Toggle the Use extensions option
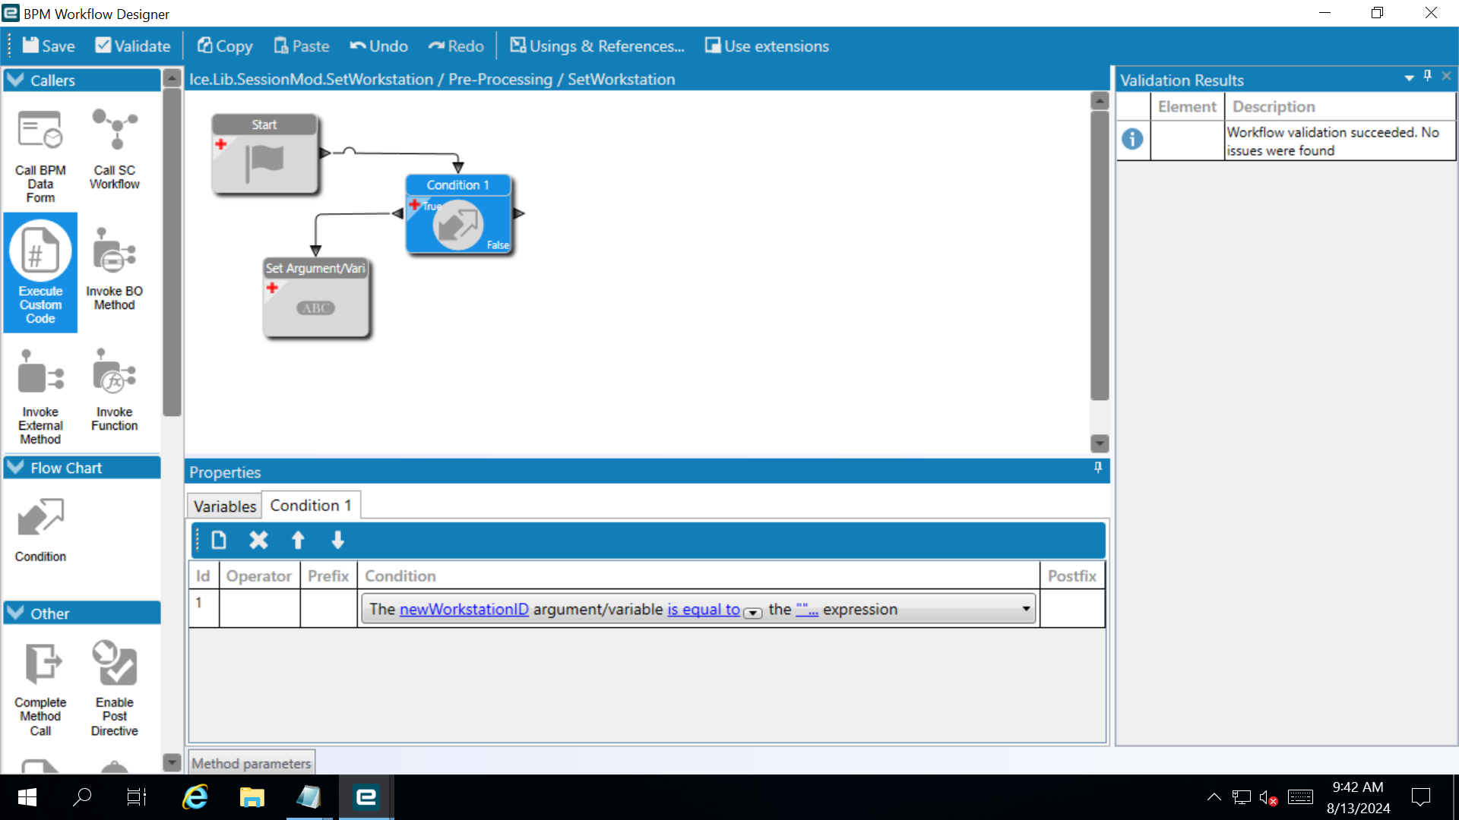 coord(767,46)
